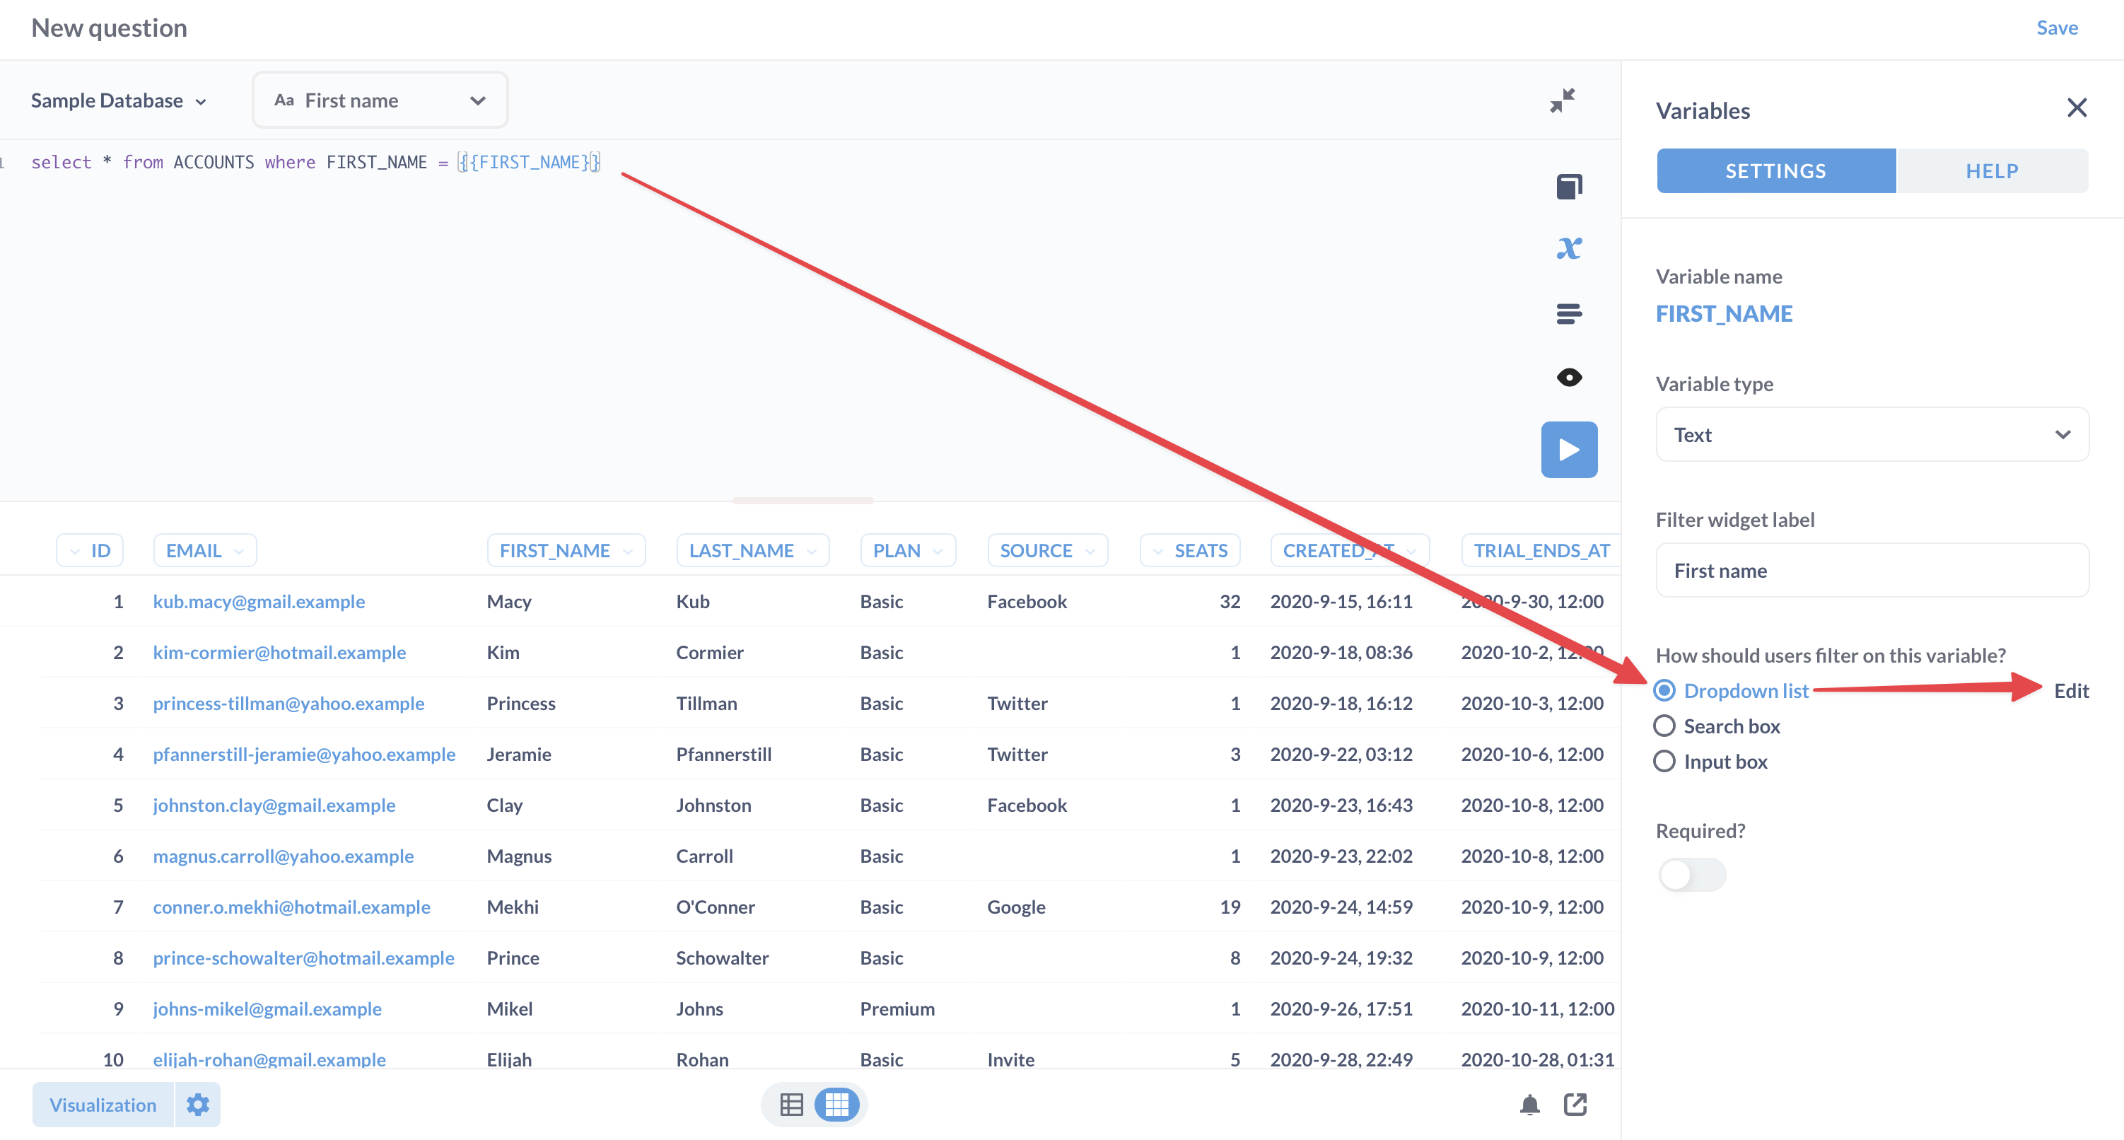Open the SOURCE column header menu
This screenshot has height=1140, width=2124.
click(1046, 550)
